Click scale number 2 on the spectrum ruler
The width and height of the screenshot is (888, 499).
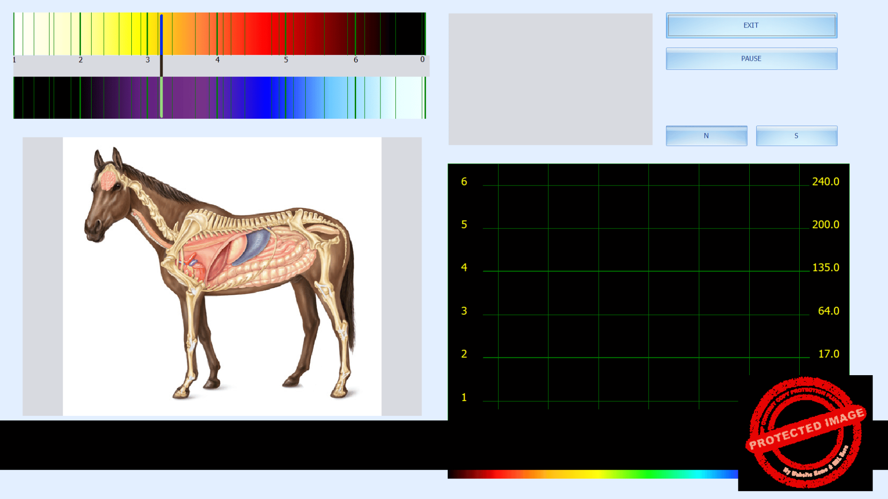click(80, 60)
